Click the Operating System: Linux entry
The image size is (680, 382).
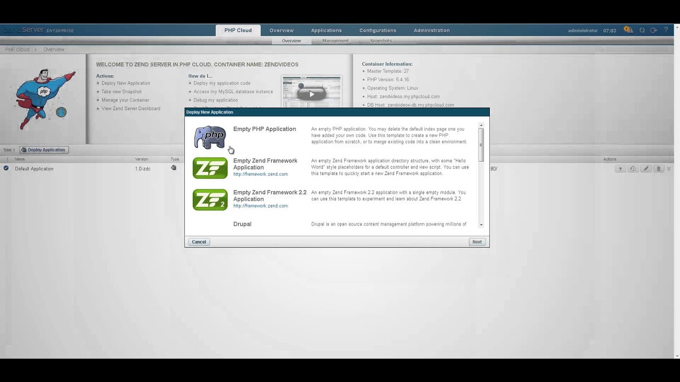click(393, 88)
